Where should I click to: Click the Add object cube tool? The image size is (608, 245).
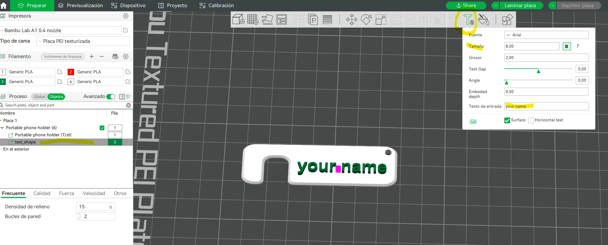tap(239, 19)
